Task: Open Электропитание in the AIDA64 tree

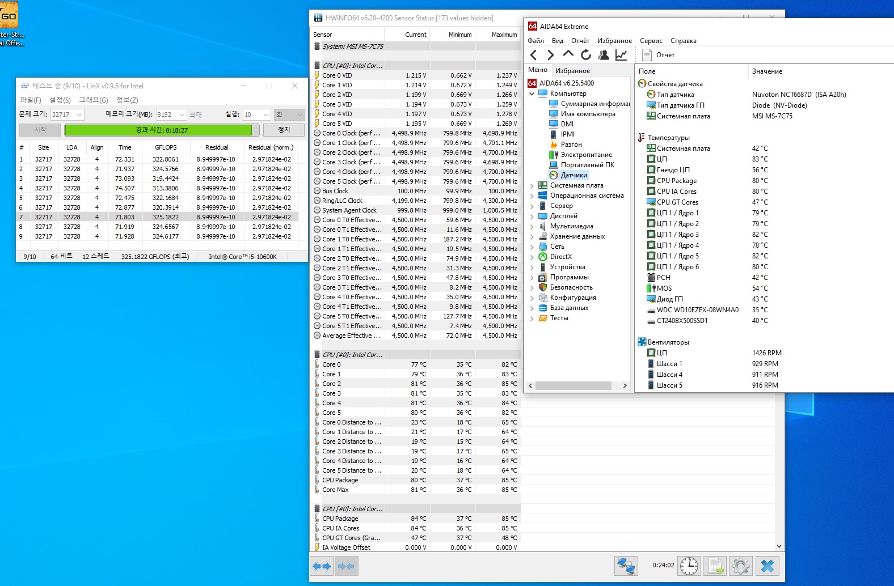Action: coord(581,155)
